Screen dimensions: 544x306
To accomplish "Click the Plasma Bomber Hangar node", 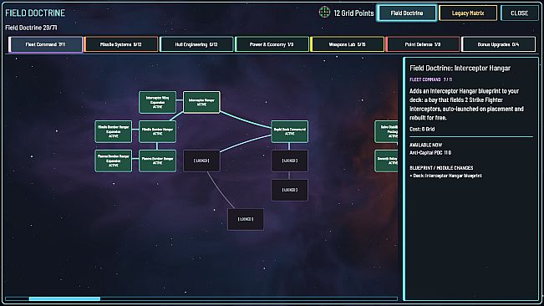I will (x=157, y=161).
